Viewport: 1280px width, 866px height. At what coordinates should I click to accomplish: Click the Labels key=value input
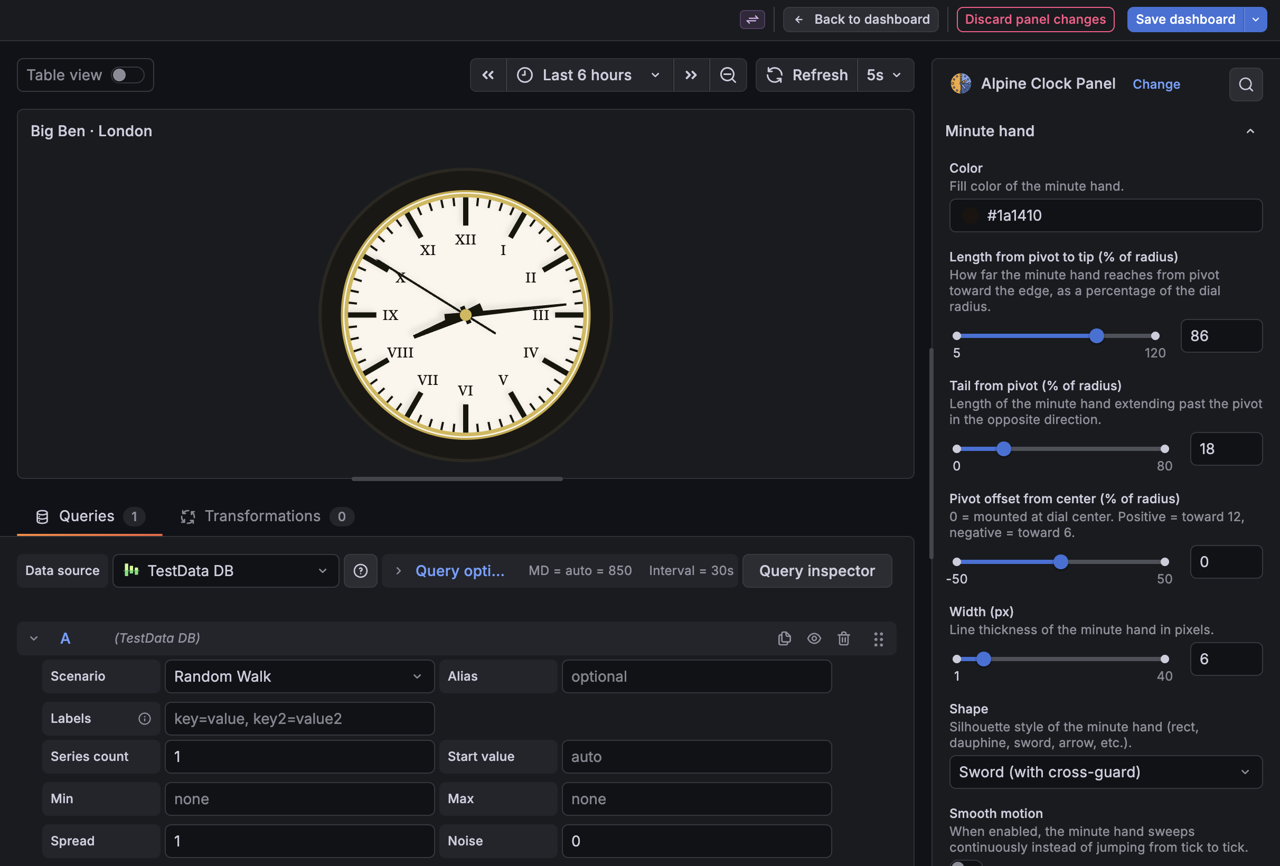299,718
